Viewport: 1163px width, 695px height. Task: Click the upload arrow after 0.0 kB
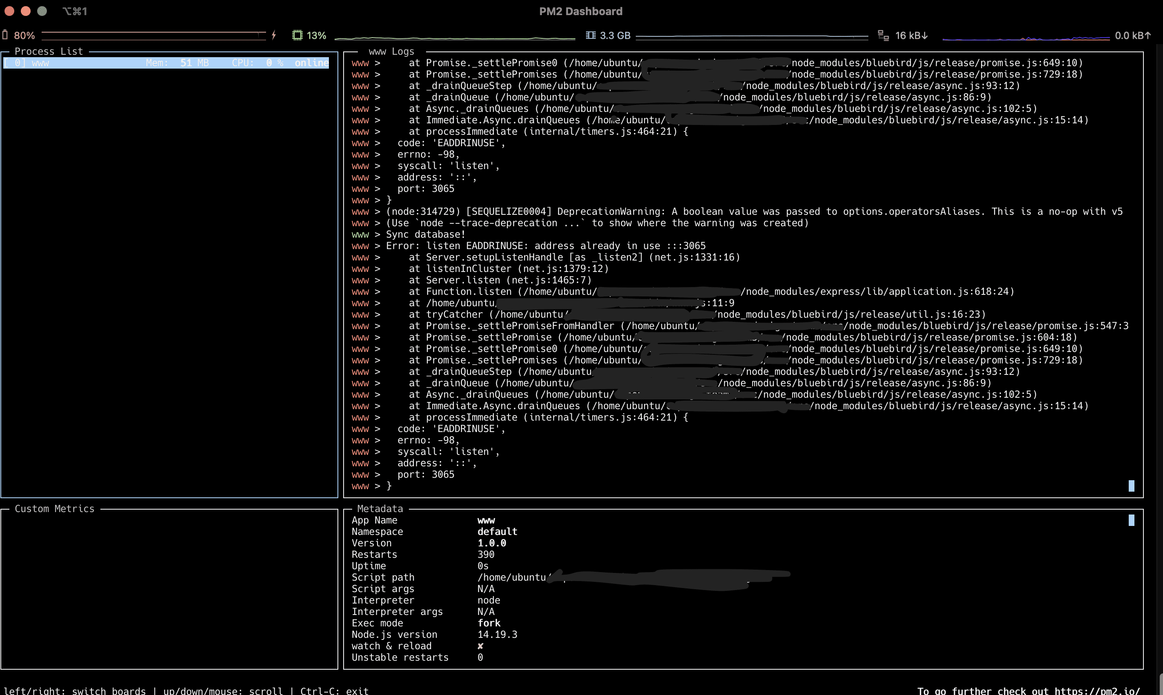pos(1147,36)
